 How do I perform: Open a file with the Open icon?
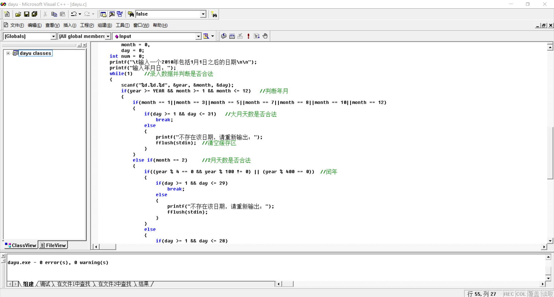[18, 14]
